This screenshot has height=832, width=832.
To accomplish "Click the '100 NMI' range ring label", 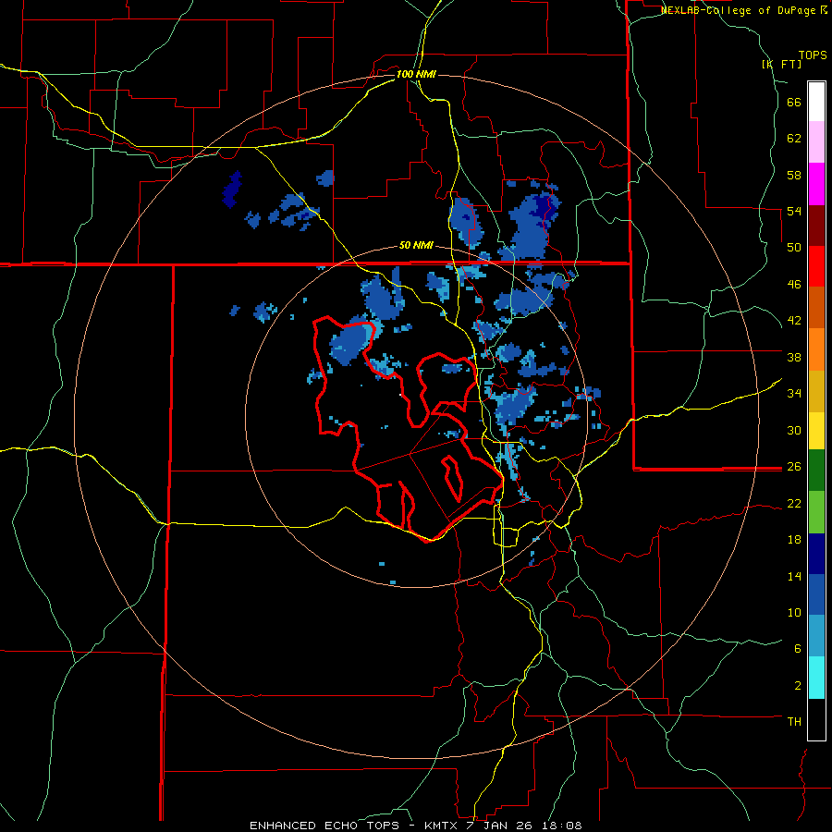I will click(416, 74).
